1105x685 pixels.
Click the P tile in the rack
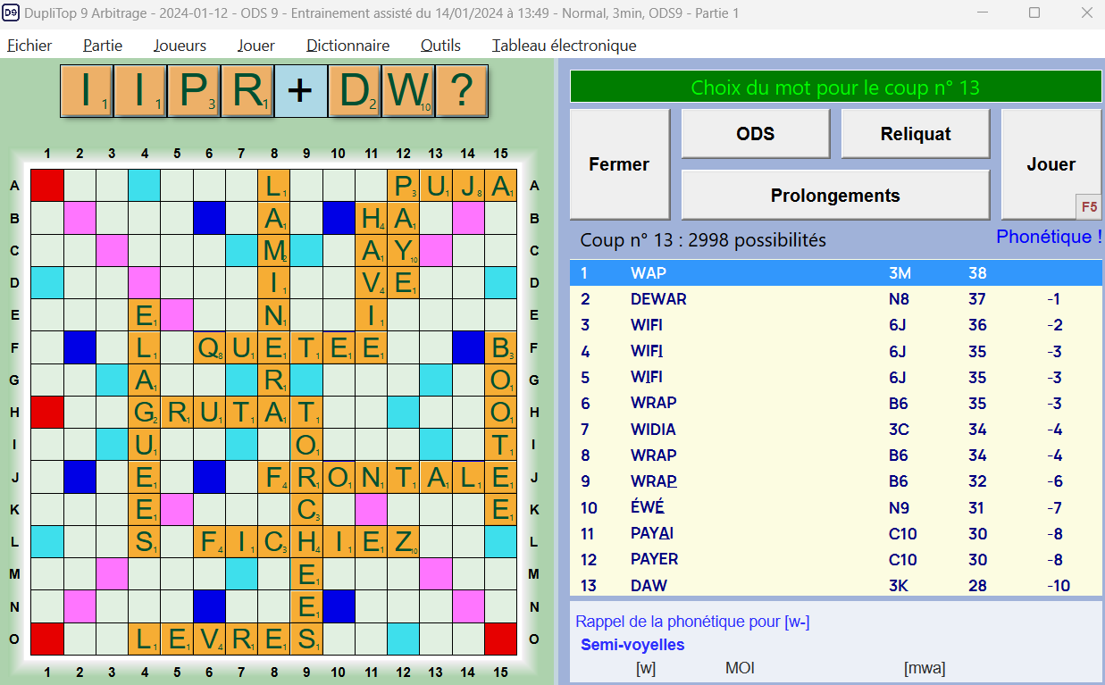tap(194, 91)
